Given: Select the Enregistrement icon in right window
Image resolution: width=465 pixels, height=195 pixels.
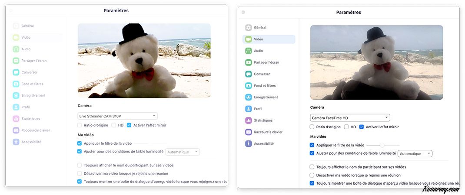Looking at the screenshot, I should point(249,97).
